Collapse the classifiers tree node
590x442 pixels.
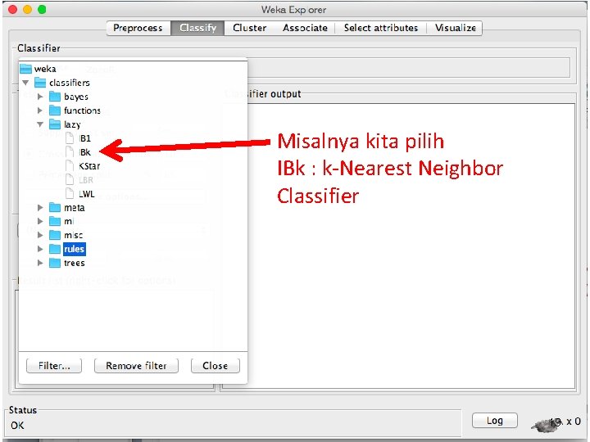(x=25, y=83)
